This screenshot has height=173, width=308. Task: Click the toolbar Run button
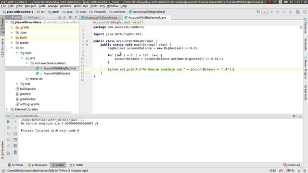coord(272,12)
